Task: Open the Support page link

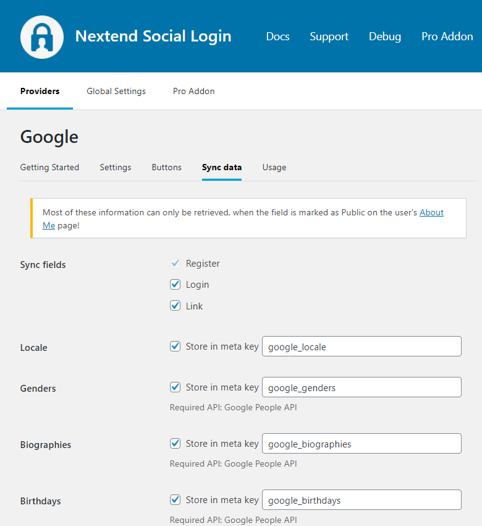Action: [x=329, y=37]
